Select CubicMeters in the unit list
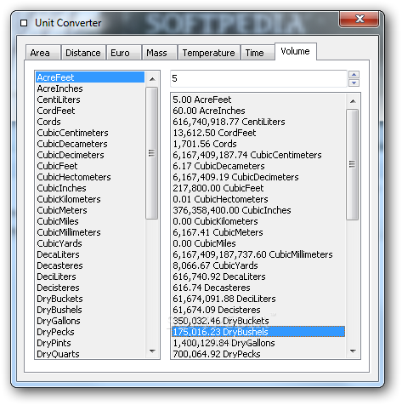Screen dimensions: 402x405 (x=90, y=210)
